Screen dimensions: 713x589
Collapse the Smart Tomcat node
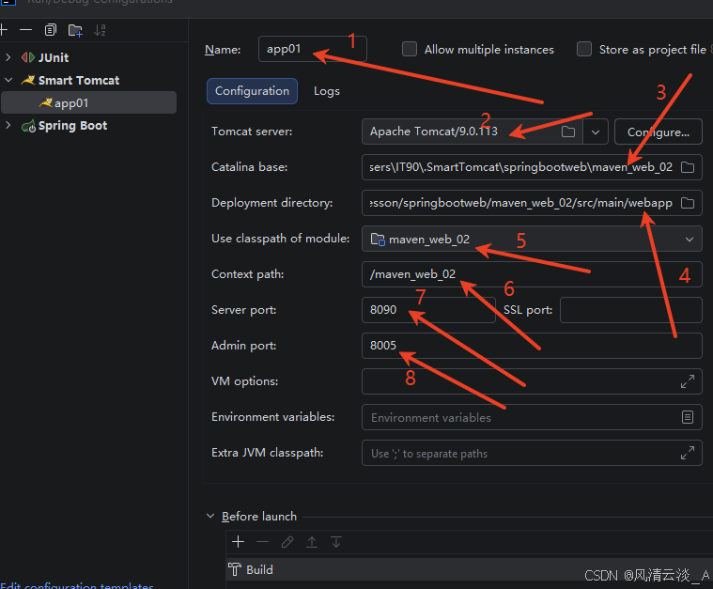8,80
